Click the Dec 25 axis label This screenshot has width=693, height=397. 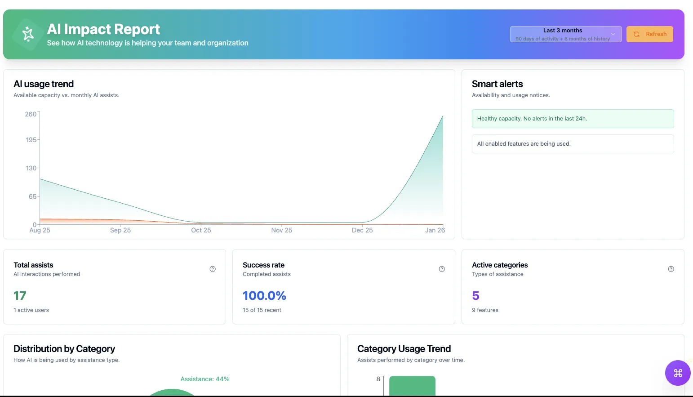pos(362,230)
